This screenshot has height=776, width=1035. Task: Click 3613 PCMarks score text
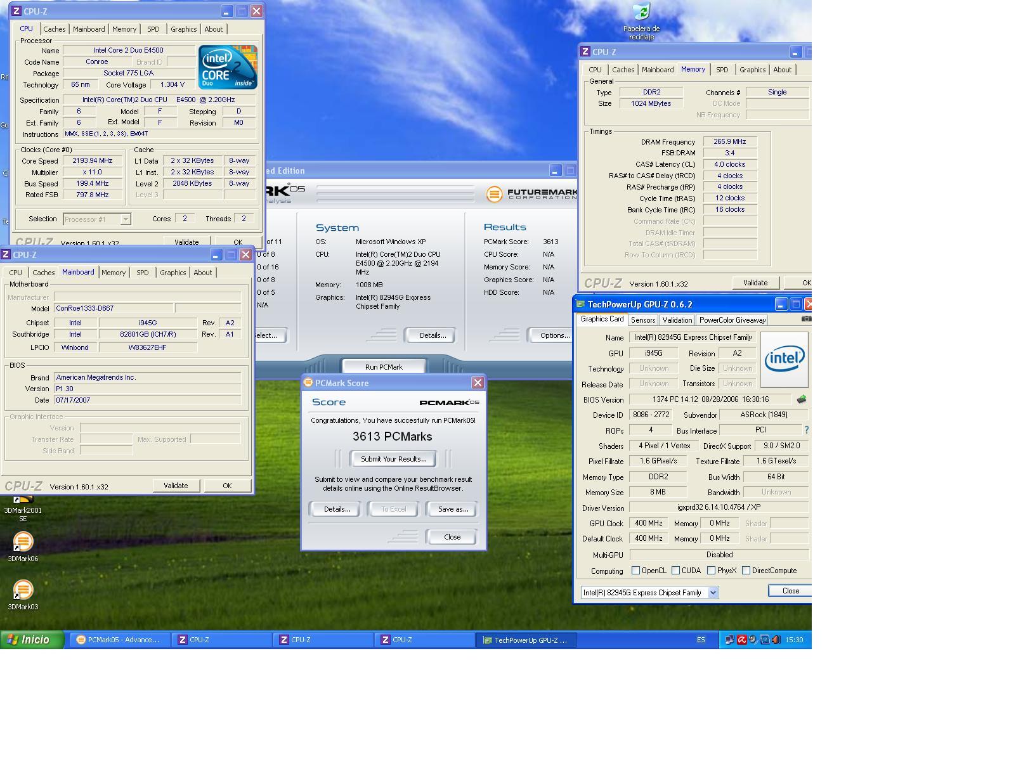[393, 437]
